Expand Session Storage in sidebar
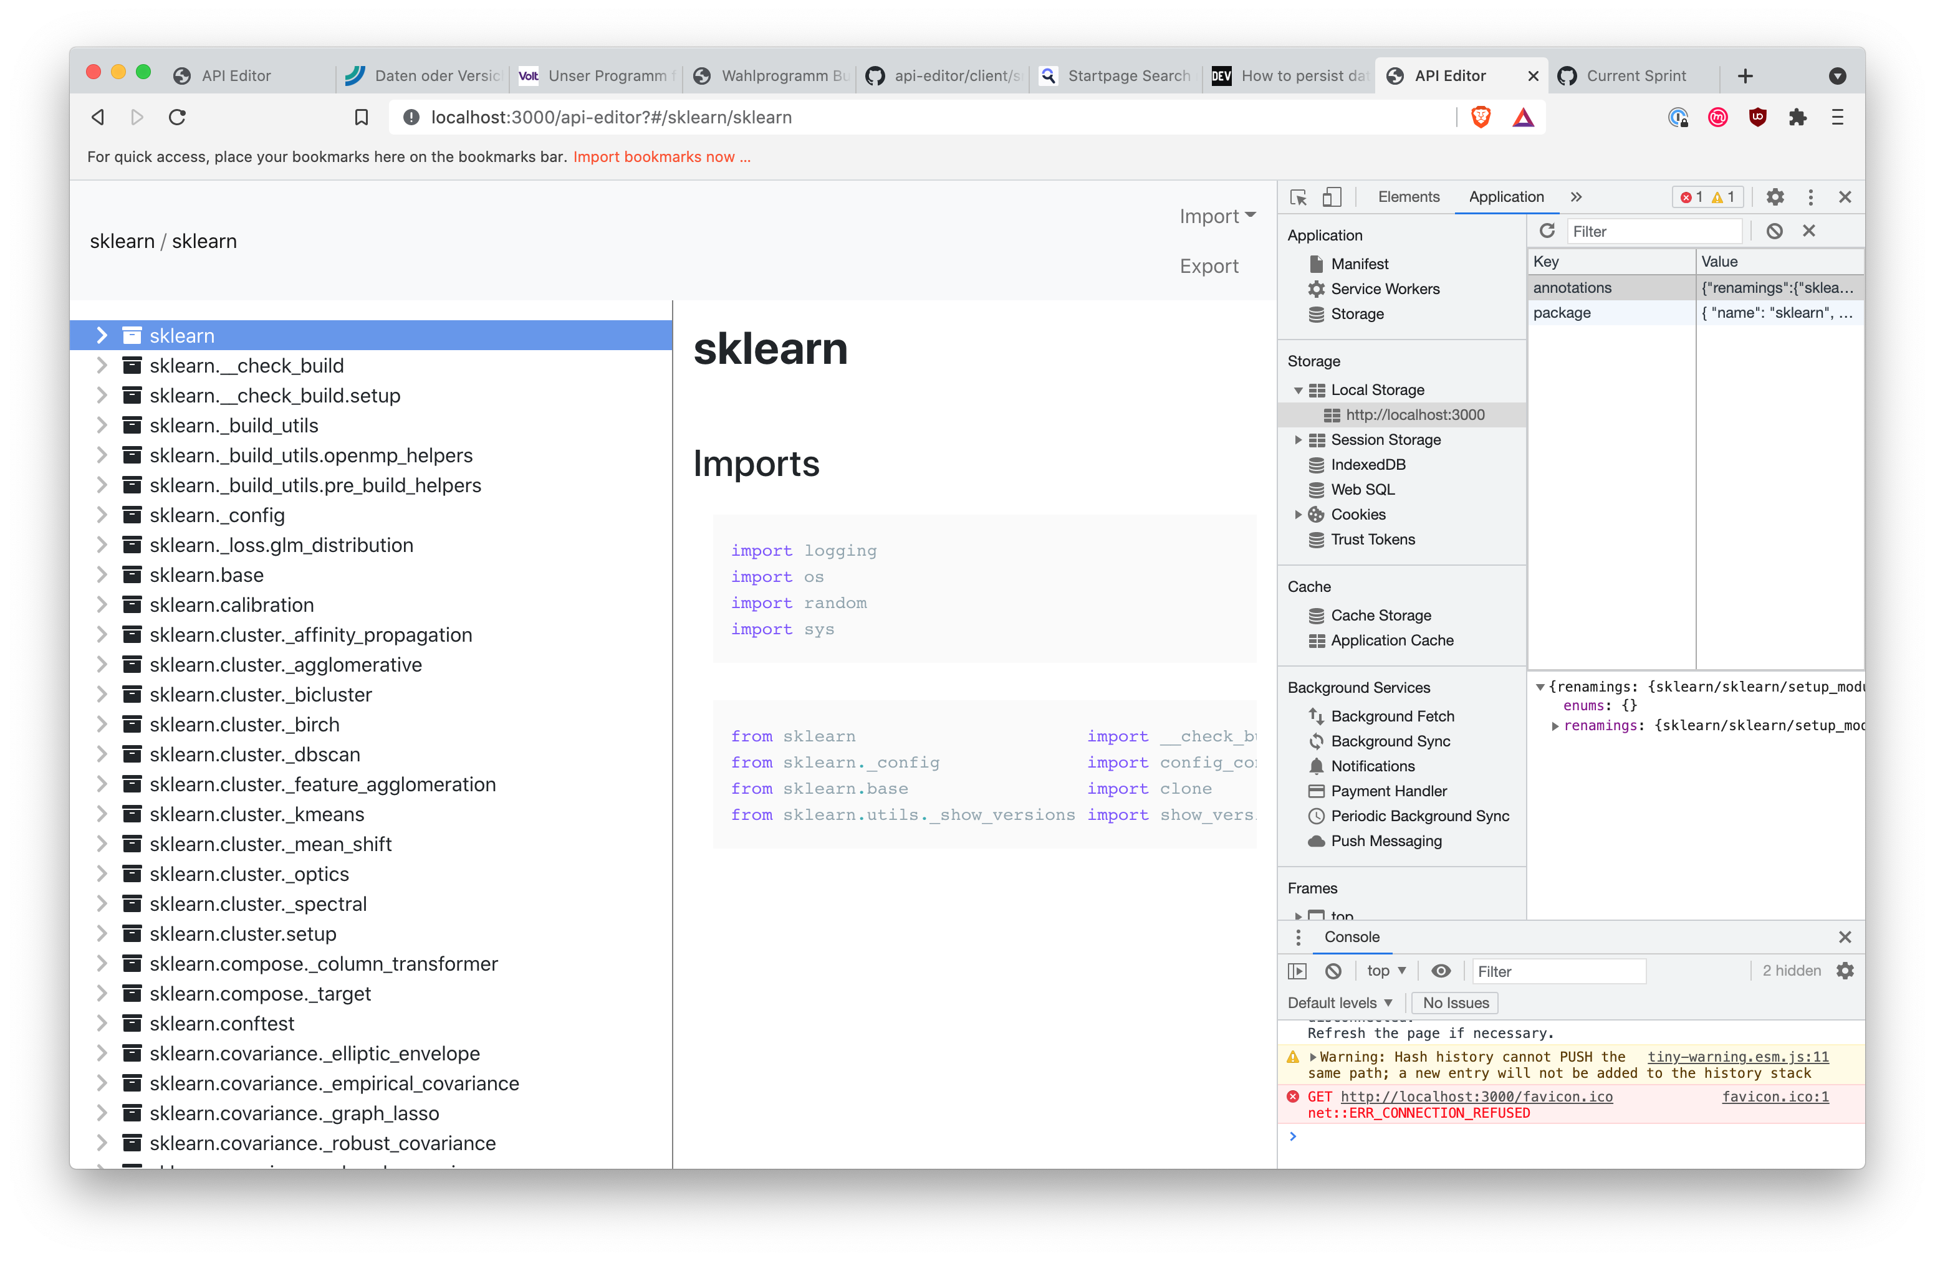Viewport: 1935px width, 1261px height. (x=1299, y=440)
